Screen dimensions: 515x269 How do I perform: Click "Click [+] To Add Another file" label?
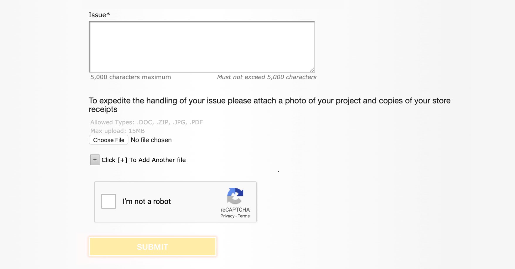pyautogui.click(x=144, y=160)
